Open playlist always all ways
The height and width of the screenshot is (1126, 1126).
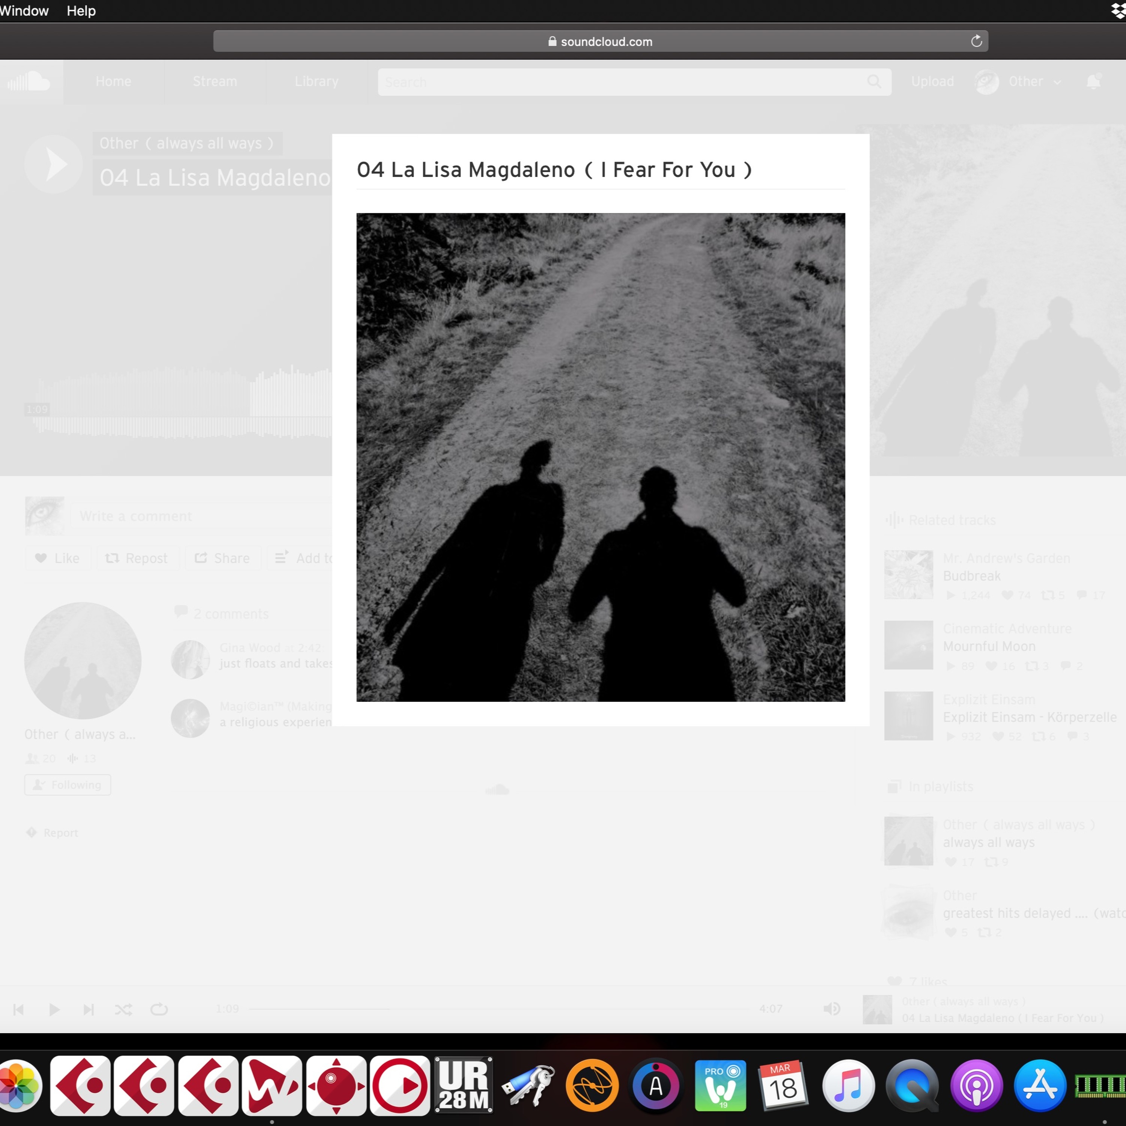click(x=989, y=842)
